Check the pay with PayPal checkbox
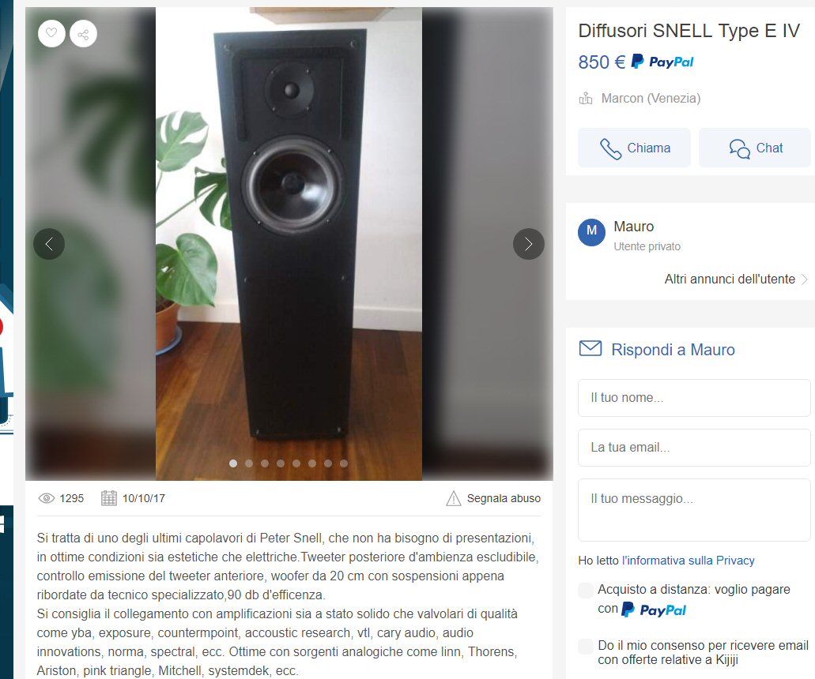815x679 pixels. point(586,591)
